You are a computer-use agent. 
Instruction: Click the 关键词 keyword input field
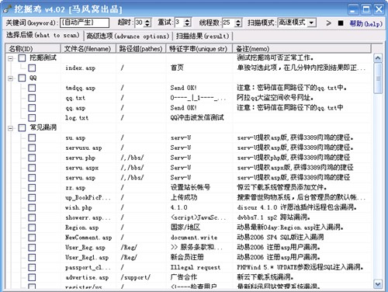85,23
